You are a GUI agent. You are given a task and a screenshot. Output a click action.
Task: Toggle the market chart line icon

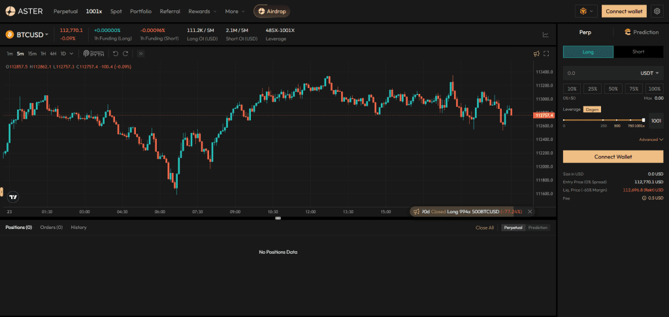coord(546,35)
